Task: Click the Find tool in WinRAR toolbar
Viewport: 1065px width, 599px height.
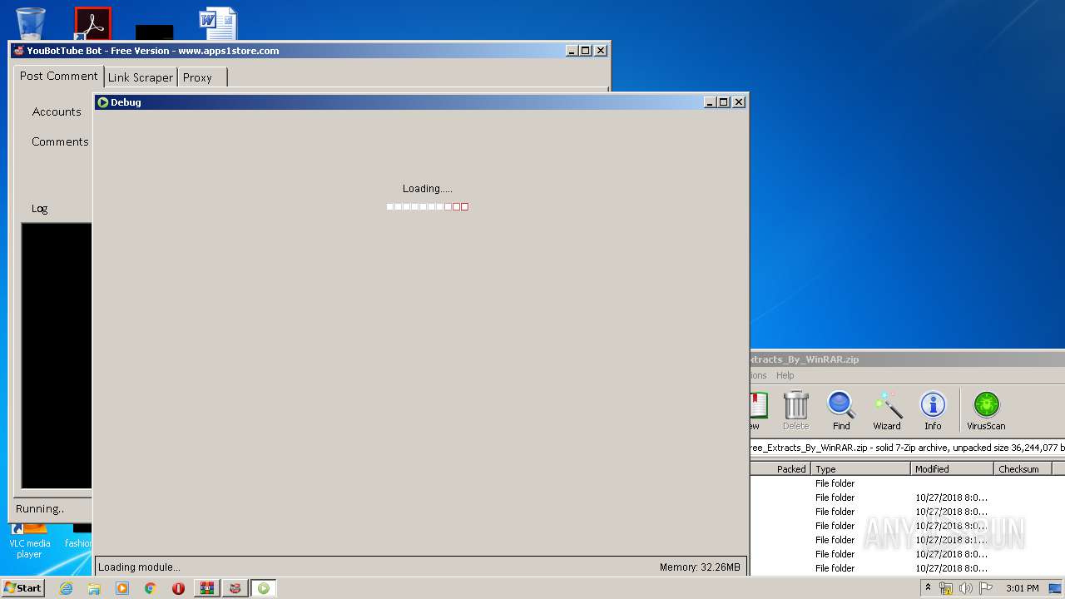Action: pyautogui.click(x=841, y=411)
